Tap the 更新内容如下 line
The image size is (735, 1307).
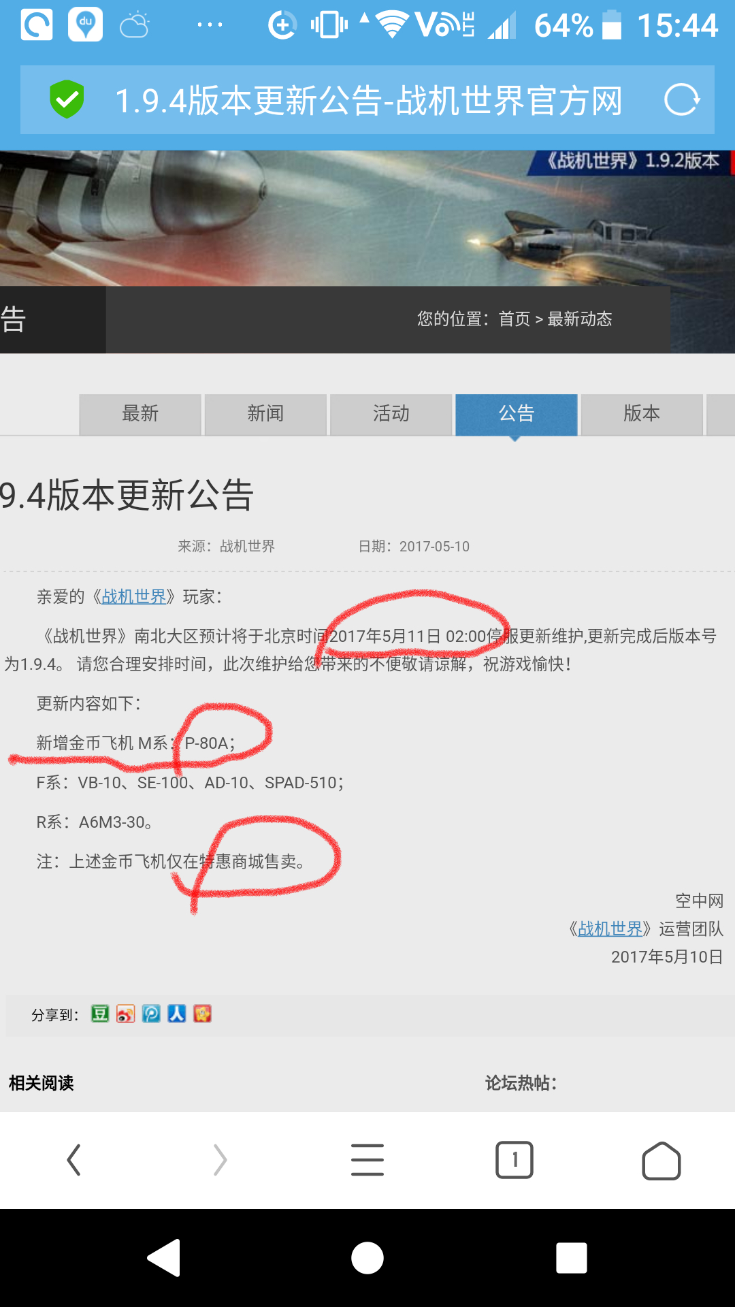coord(88,704)
